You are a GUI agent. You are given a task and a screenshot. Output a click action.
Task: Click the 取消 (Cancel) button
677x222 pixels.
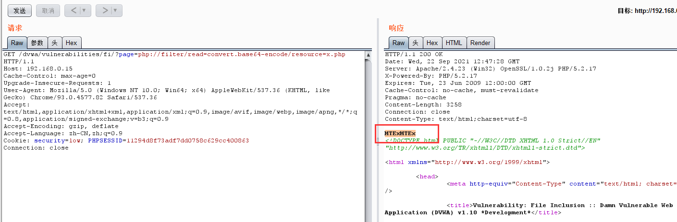48,11
